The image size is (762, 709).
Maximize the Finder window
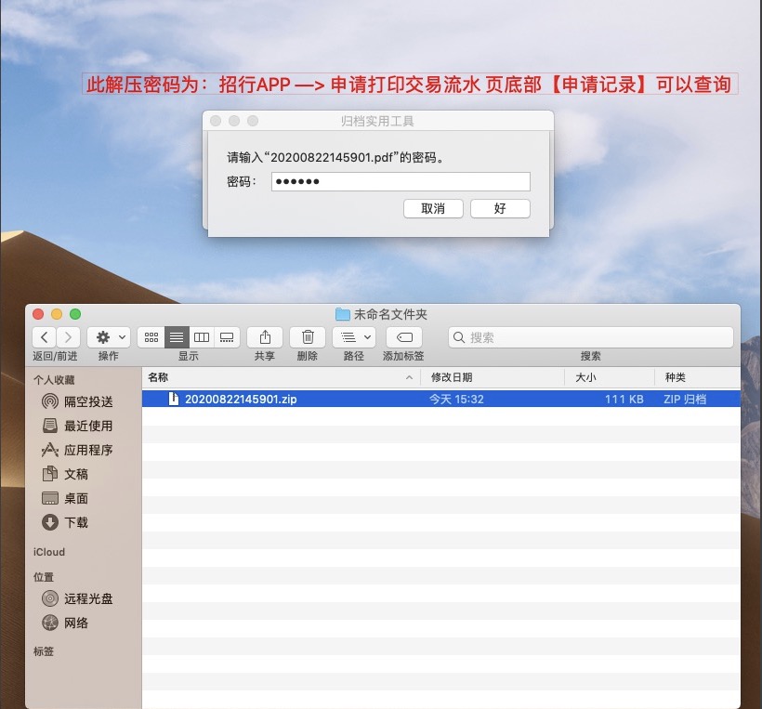point(75,314)
